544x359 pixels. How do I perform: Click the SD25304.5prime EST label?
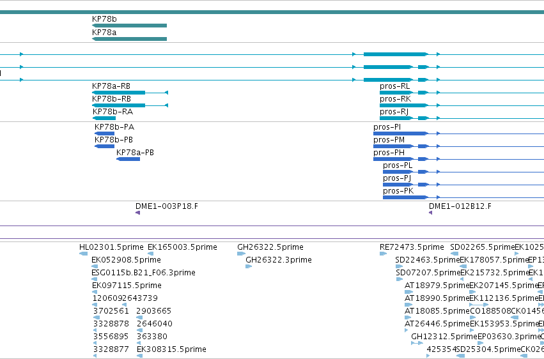[488, 349]
